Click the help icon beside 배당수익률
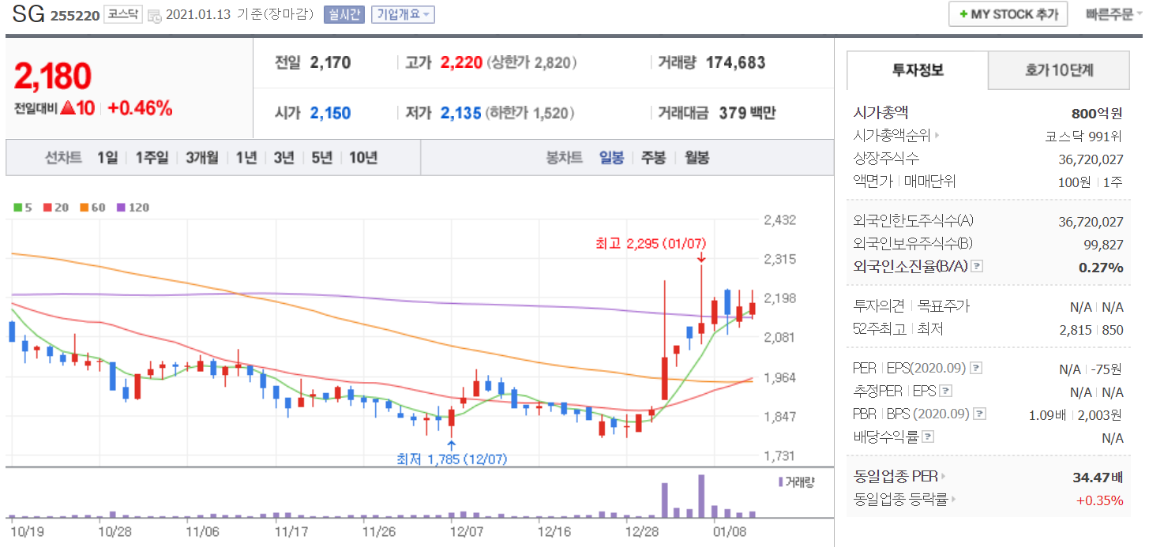Image resolution: width=1149 pixels, height=547 pixels. click(x=928, y=436)
